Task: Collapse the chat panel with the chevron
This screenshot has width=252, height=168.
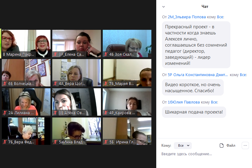Action: (x=164, y=6)
